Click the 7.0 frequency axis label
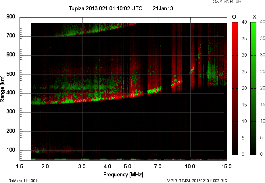Image resolution: width=265 pixels, height=183 pixels. (x=158, y=166)
